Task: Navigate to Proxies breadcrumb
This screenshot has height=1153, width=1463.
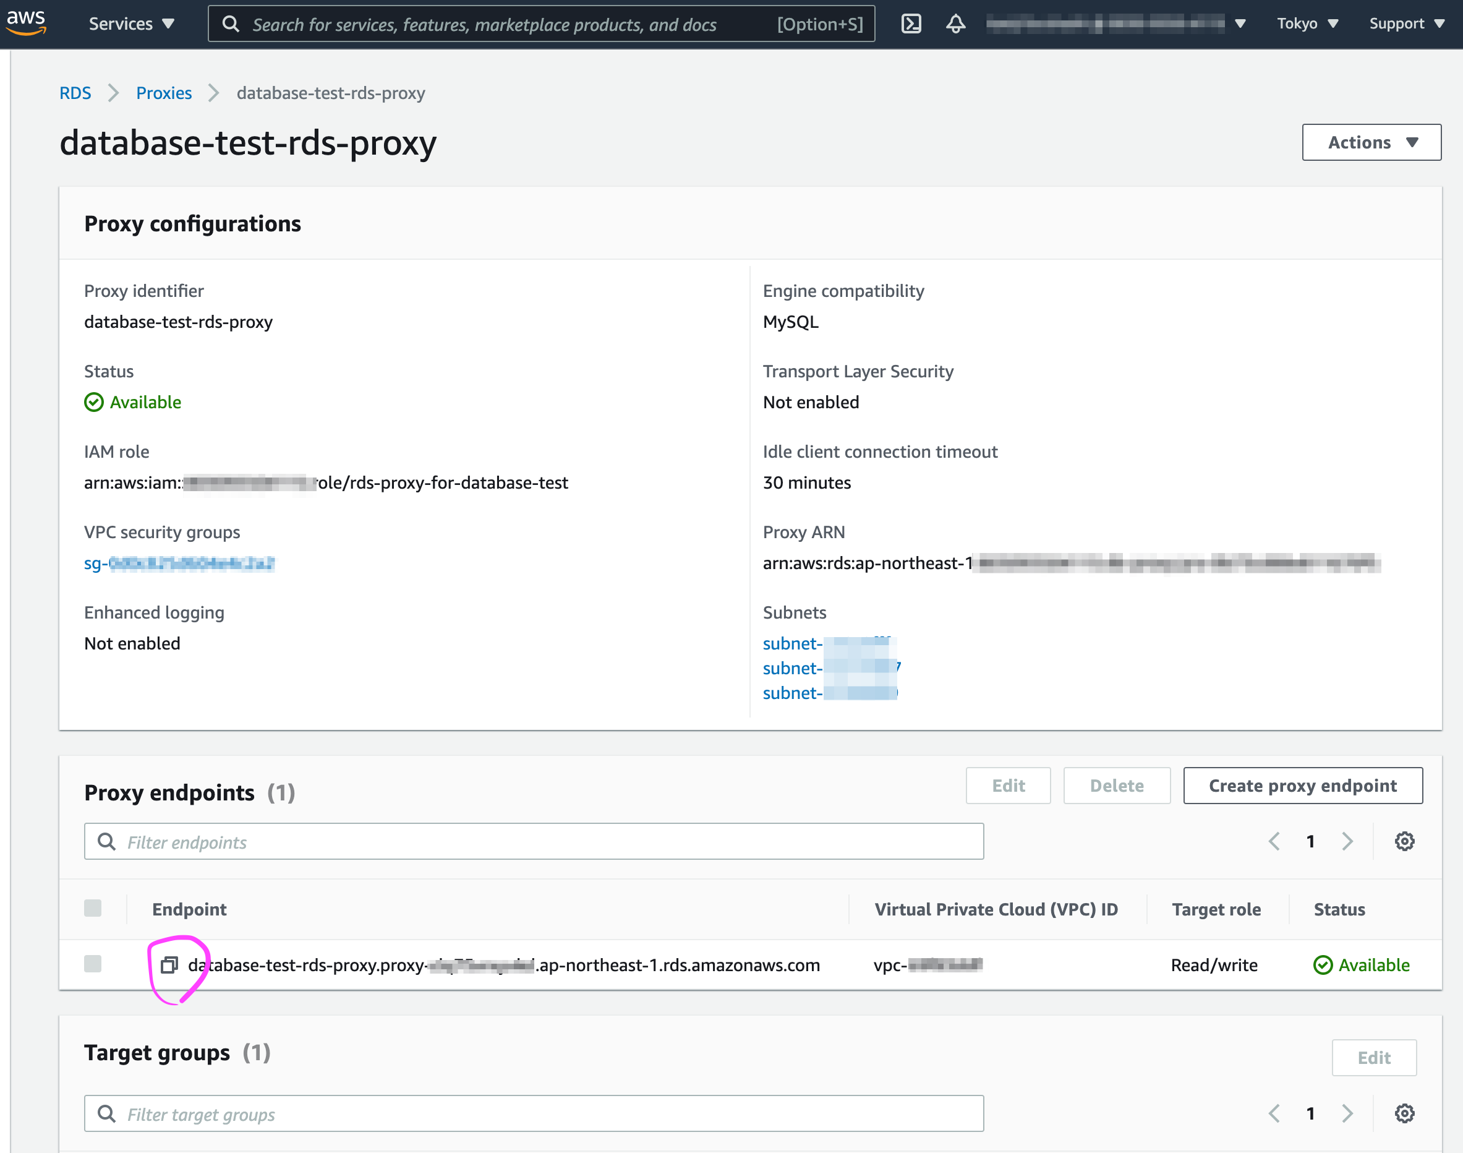Action: tap(164, 93)
